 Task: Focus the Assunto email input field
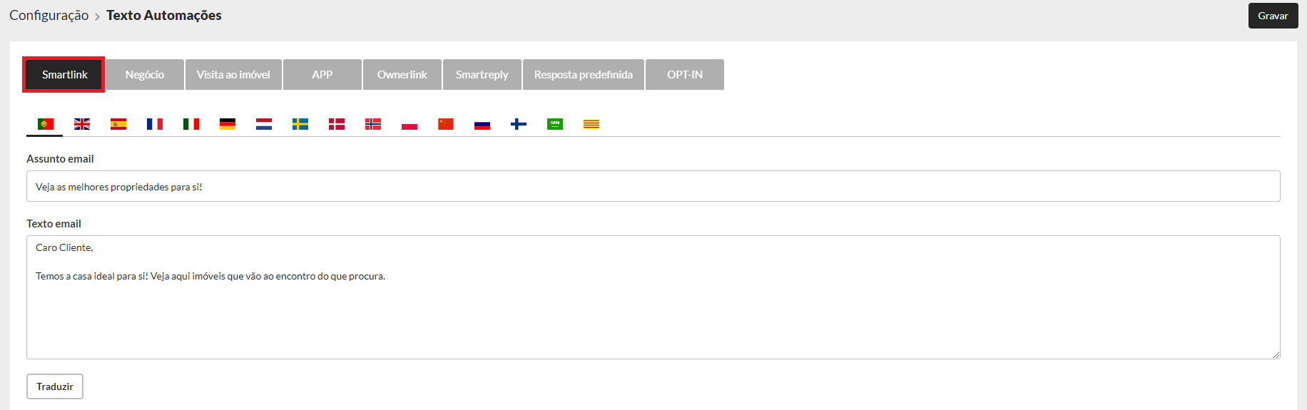653,186
